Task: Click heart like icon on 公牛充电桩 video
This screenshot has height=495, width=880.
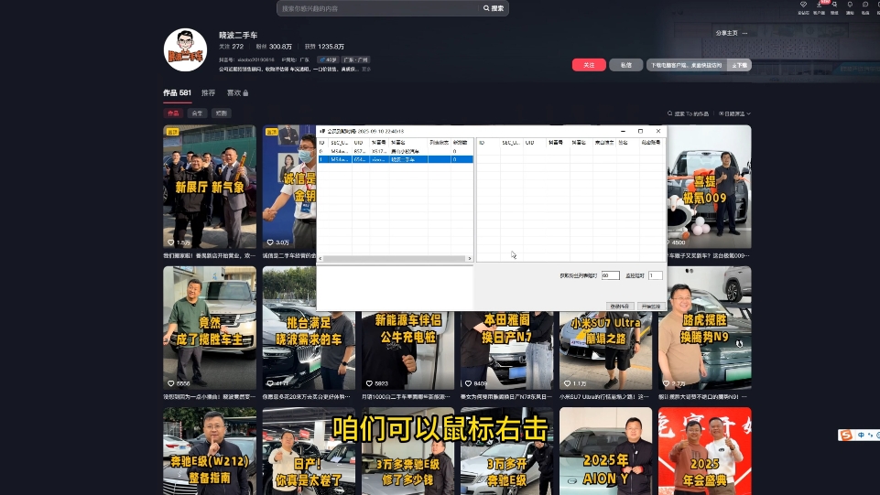Action: (369, 383)
